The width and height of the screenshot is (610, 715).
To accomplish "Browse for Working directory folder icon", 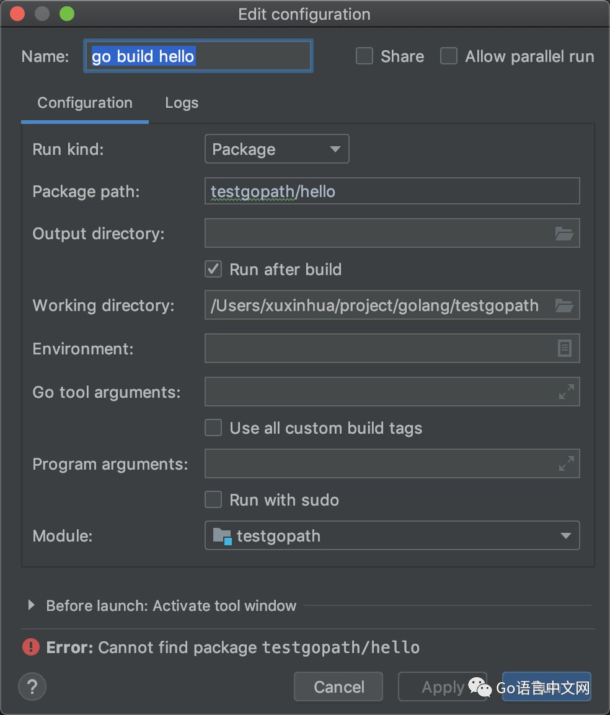I will click(x=564, y=305).
